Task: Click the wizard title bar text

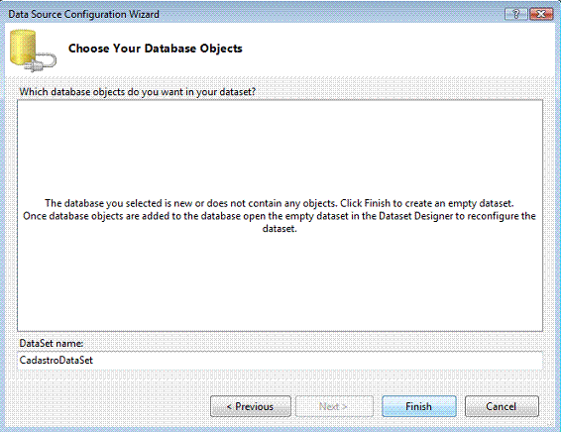Action: (x=83, y=14)
